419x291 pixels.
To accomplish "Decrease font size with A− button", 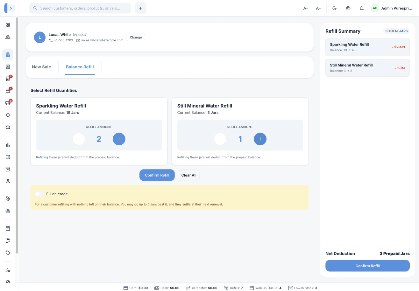I will pos(306,8).
